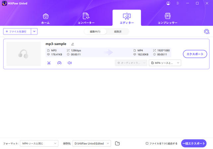Viewport: 213px width, 149px height.
Task: Show the 編集中(1) list
Action: [x=95, y=31]
